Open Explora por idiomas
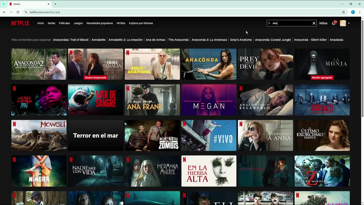 [x=141, y=23]
